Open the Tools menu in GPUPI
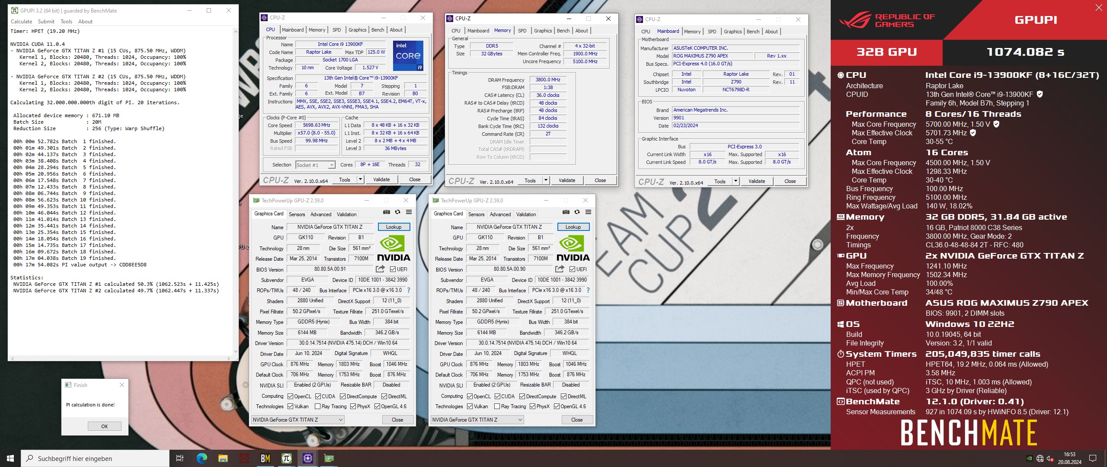Viewport: 1107px width, 467px height. point(66,21)
